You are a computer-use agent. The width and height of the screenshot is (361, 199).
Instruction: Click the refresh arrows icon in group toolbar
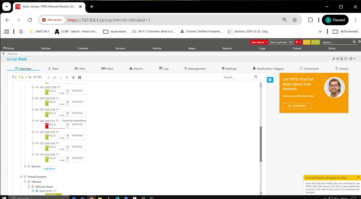click(x=350, y=59)
